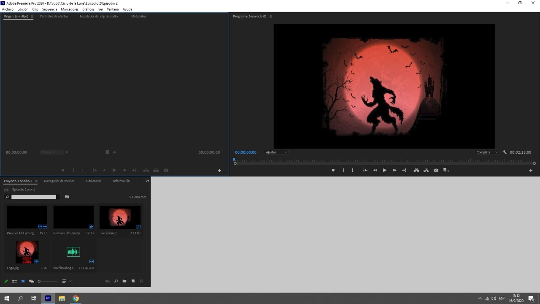540x304 pixels.
Task: Create search bin from query icon
Action: click(67, 197)
